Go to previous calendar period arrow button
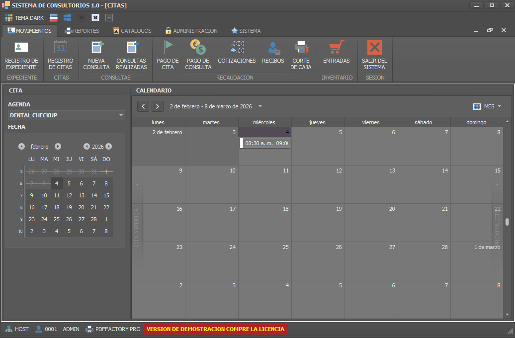Viewport: 515px width, 338px height. tap(143, 106)
